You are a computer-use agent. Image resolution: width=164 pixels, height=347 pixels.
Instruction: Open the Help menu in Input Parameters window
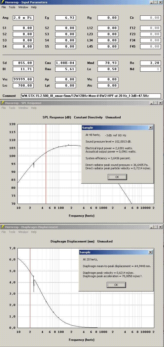pyautogui.click(x=34, y=7)
